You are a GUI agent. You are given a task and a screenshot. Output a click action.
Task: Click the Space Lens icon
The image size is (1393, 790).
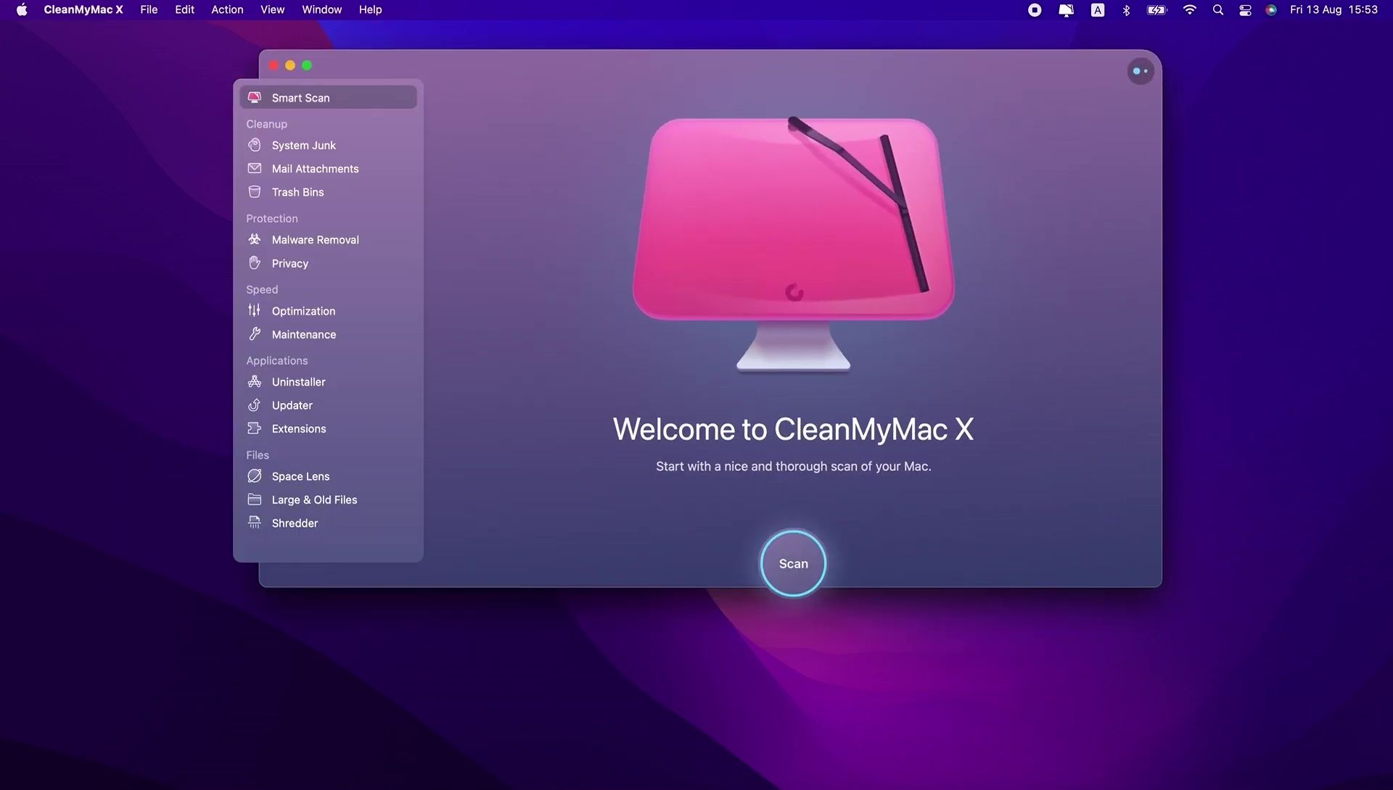255,476
